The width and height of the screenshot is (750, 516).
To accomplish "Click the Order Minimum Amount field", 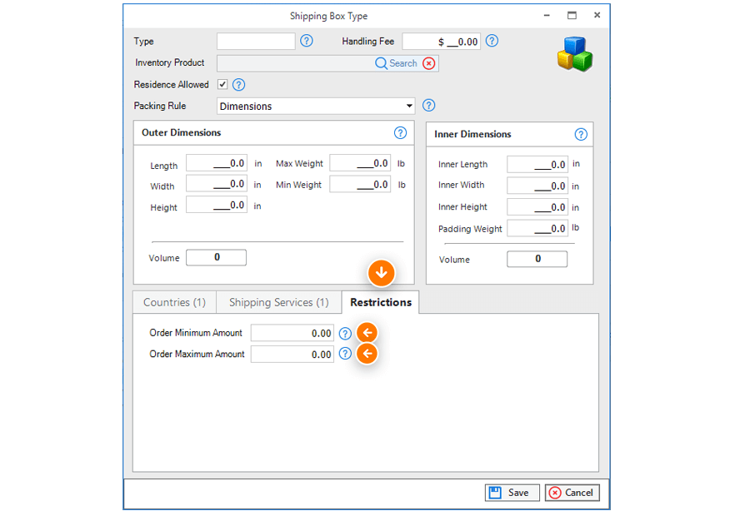I will [292, 333].
